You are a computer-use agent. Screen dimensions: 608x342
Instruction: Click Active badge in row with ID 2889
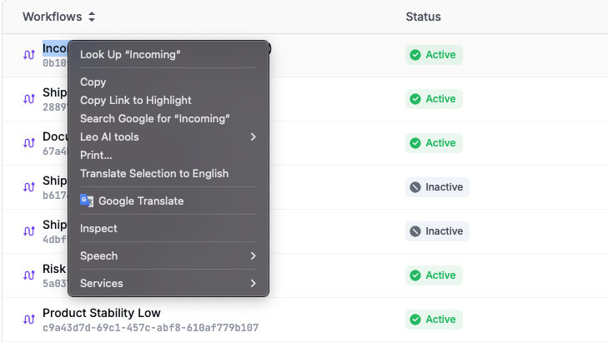434,99
